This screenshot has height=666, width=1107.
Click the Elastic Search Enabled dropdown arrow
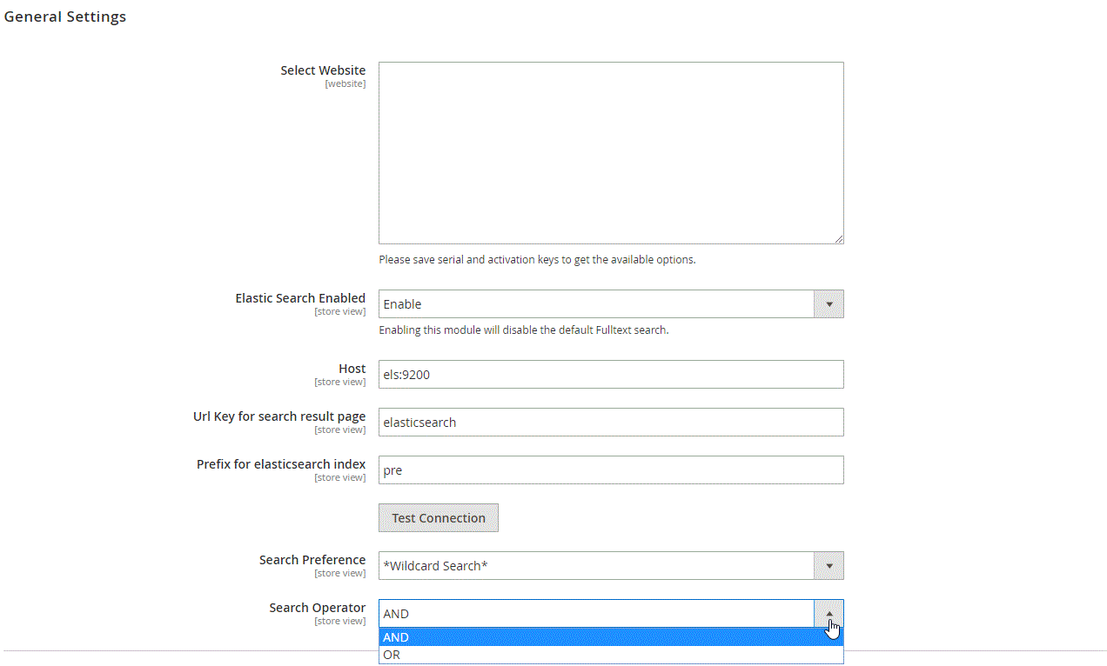pos(829,304)
